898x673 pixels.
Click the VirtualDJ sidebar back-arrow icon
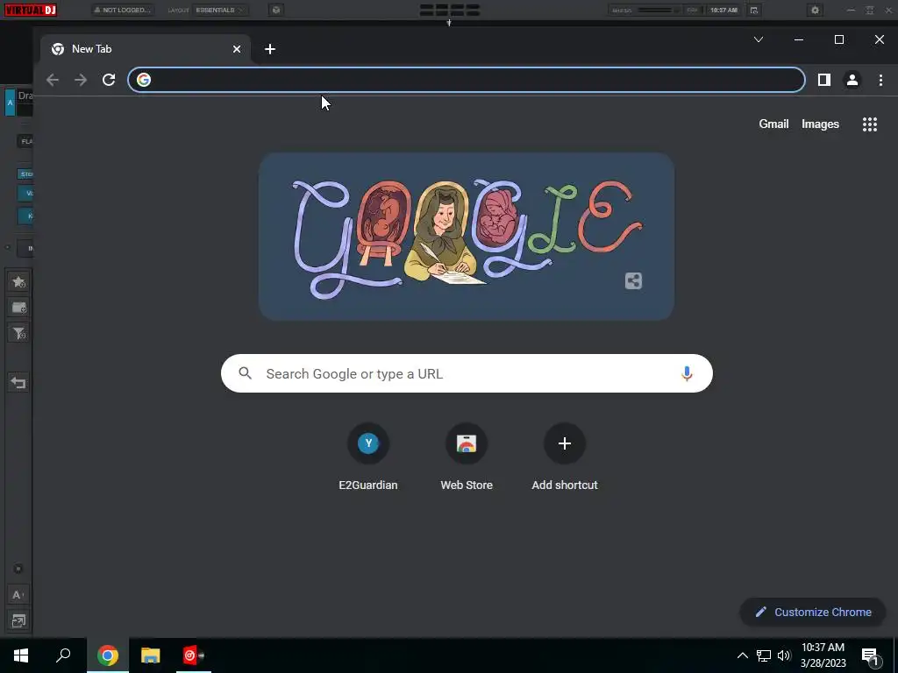[x=18, y=382]
